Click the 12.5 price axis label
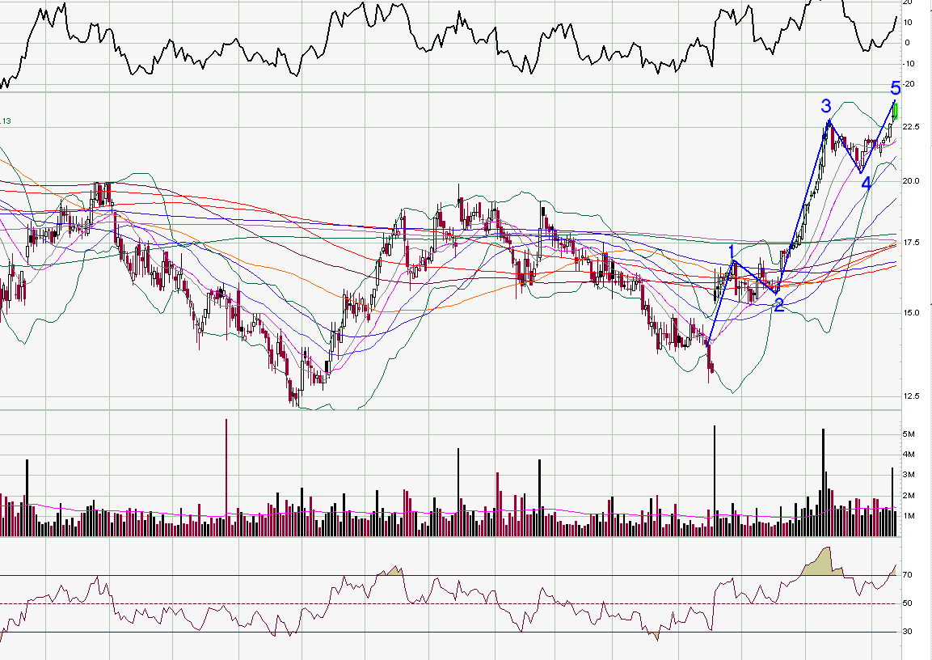932x660 pixels. [x=911, y=396]
